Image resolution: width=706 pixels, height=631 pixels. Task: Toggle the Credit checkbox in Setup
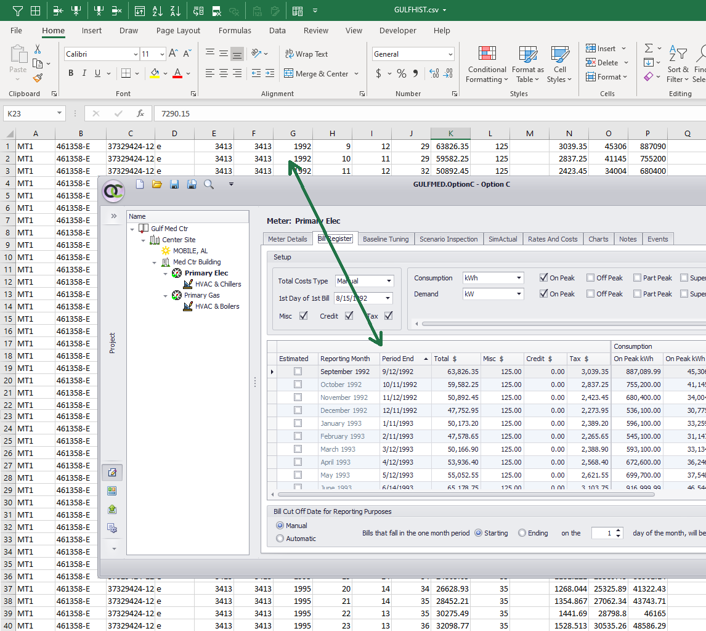[x=349, y=315]
